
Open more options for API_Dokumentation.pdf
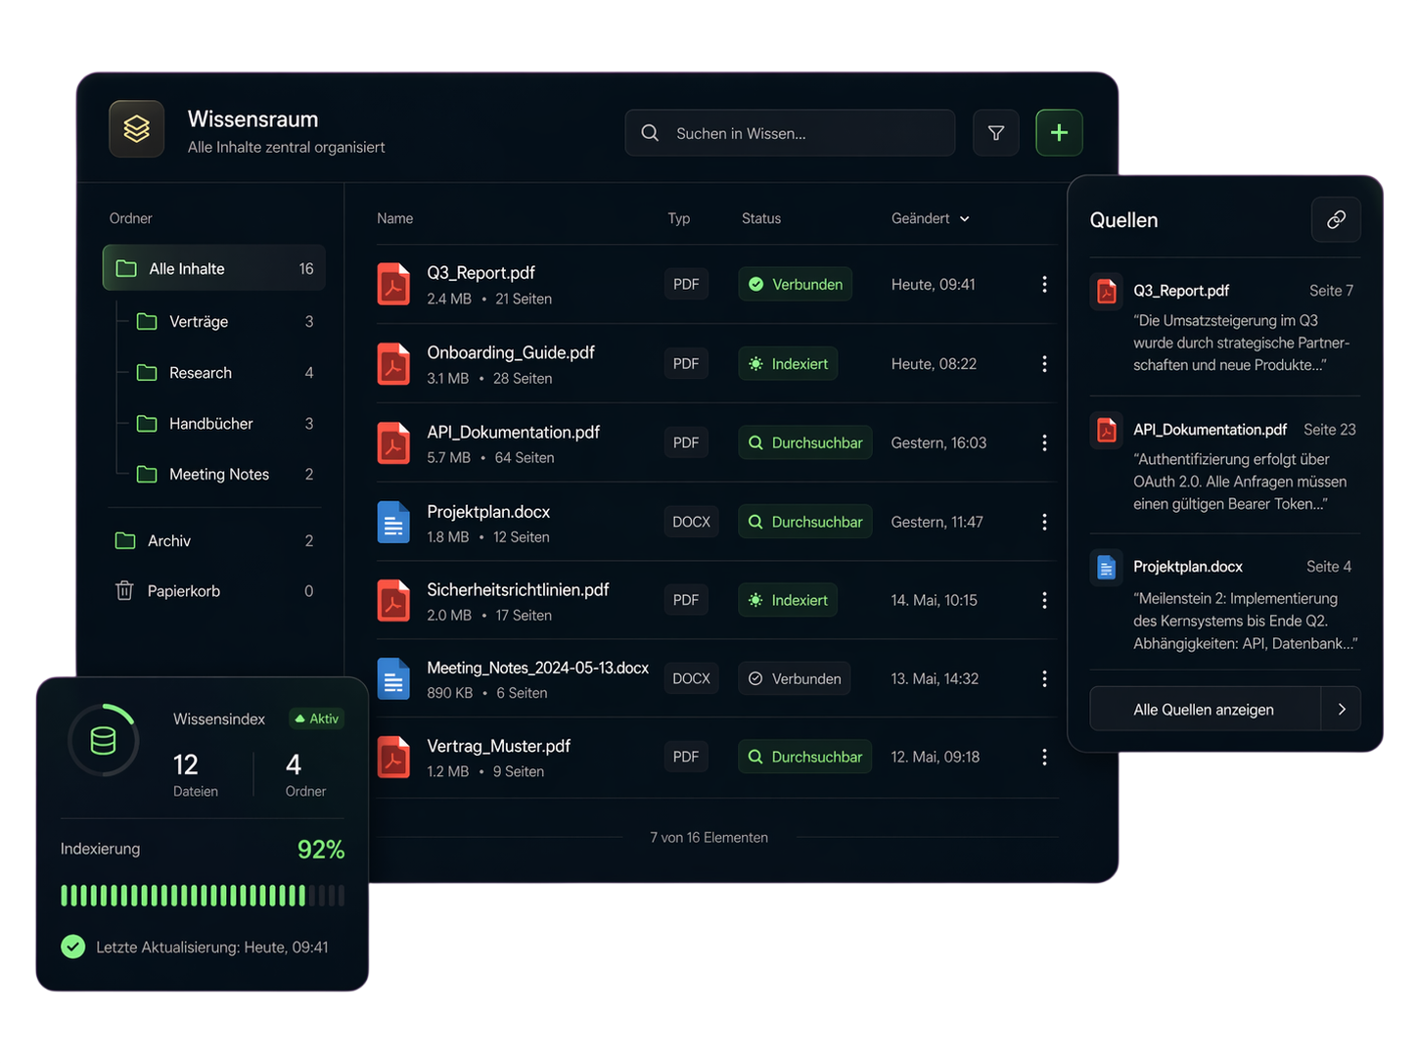pyautogui.click(x=1044, y=443)
